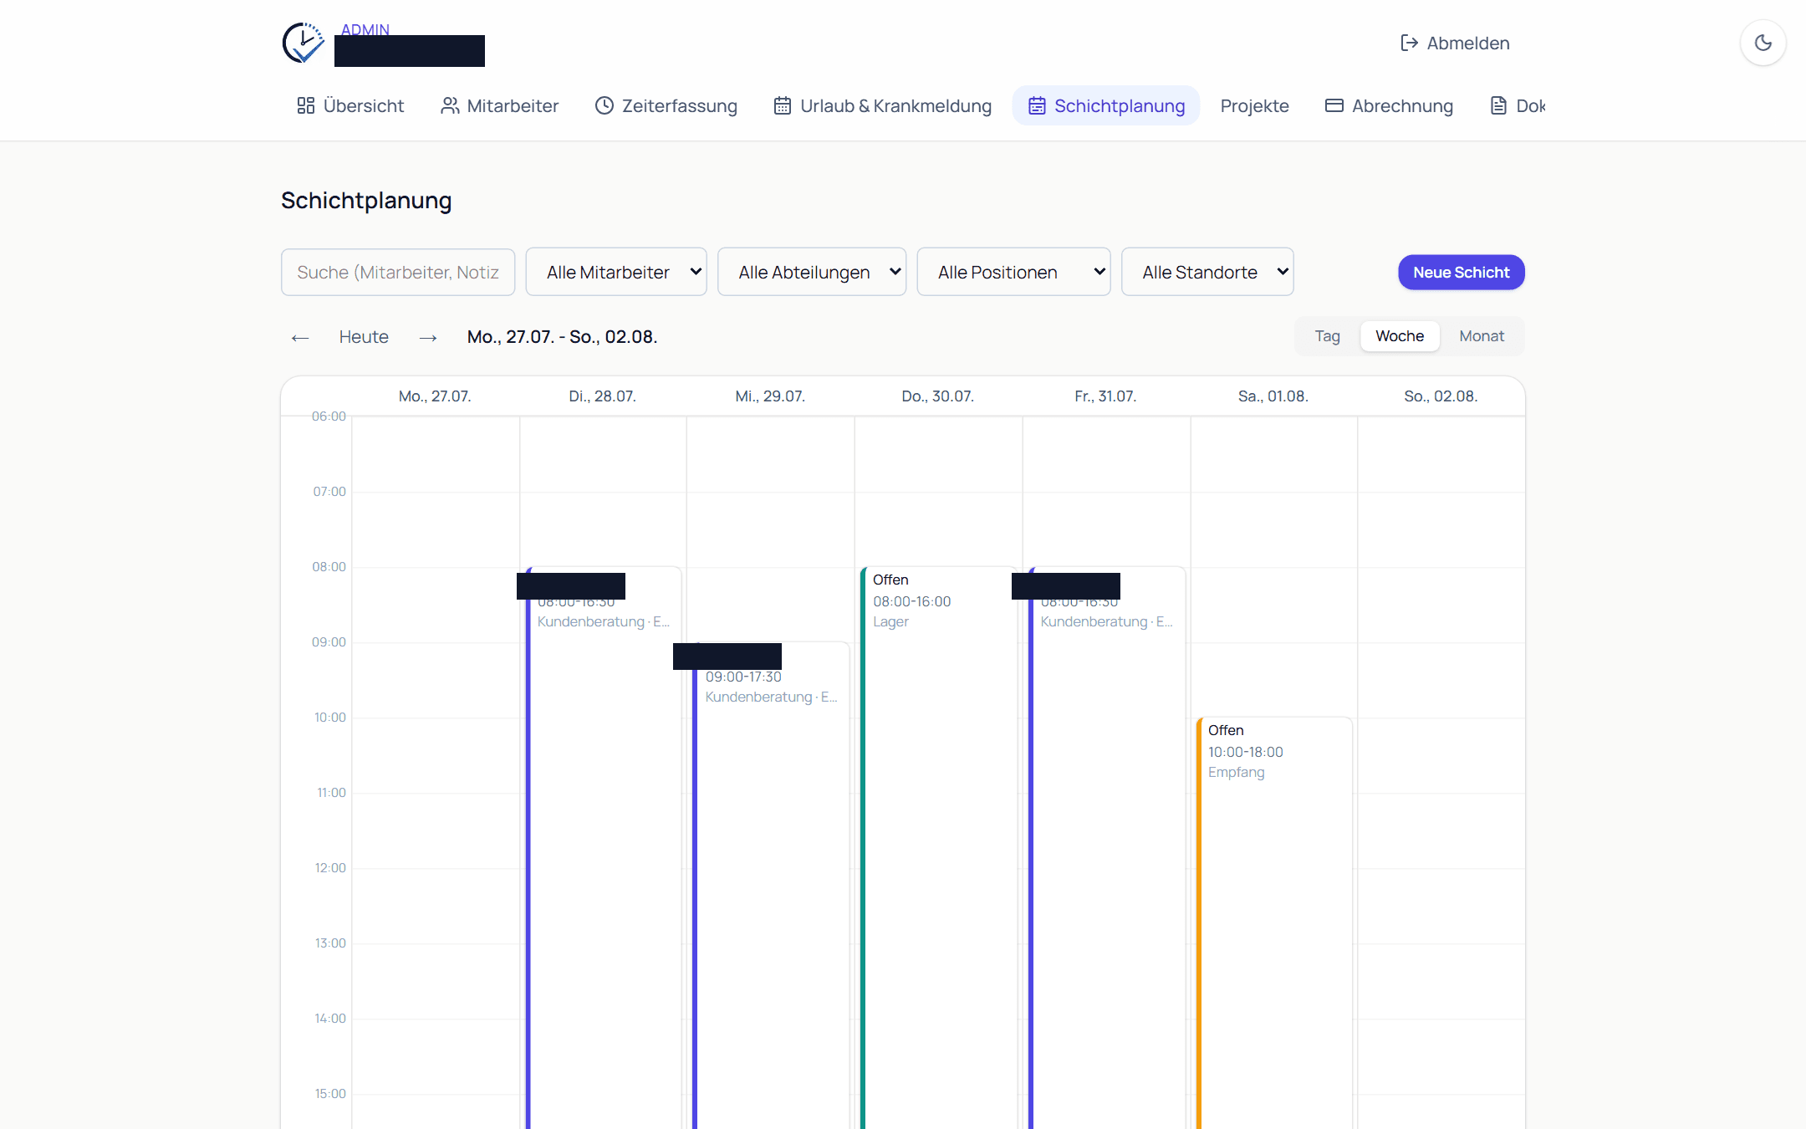1806x1129 pixels.
Task: Expand the Alle Mitarbeiter dropdown
Action: pyautogui.click(x=616, y=272)
